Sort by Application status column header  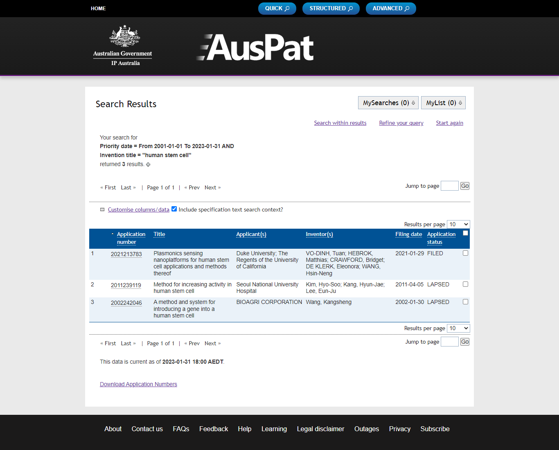coord(441,238)
